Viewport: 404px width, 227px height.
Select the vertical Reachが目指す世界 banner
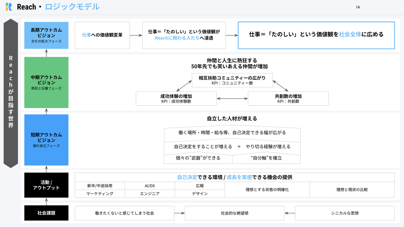pyautogui.click(x=11, y=93)
